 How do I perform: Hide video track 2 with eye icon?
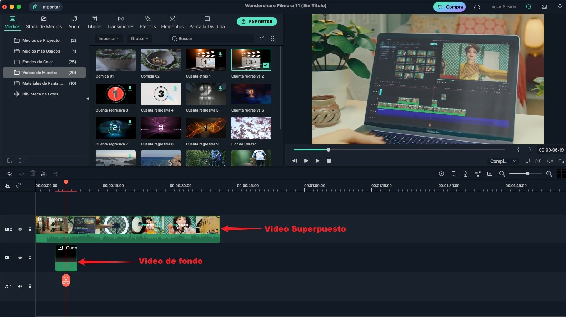20,229
